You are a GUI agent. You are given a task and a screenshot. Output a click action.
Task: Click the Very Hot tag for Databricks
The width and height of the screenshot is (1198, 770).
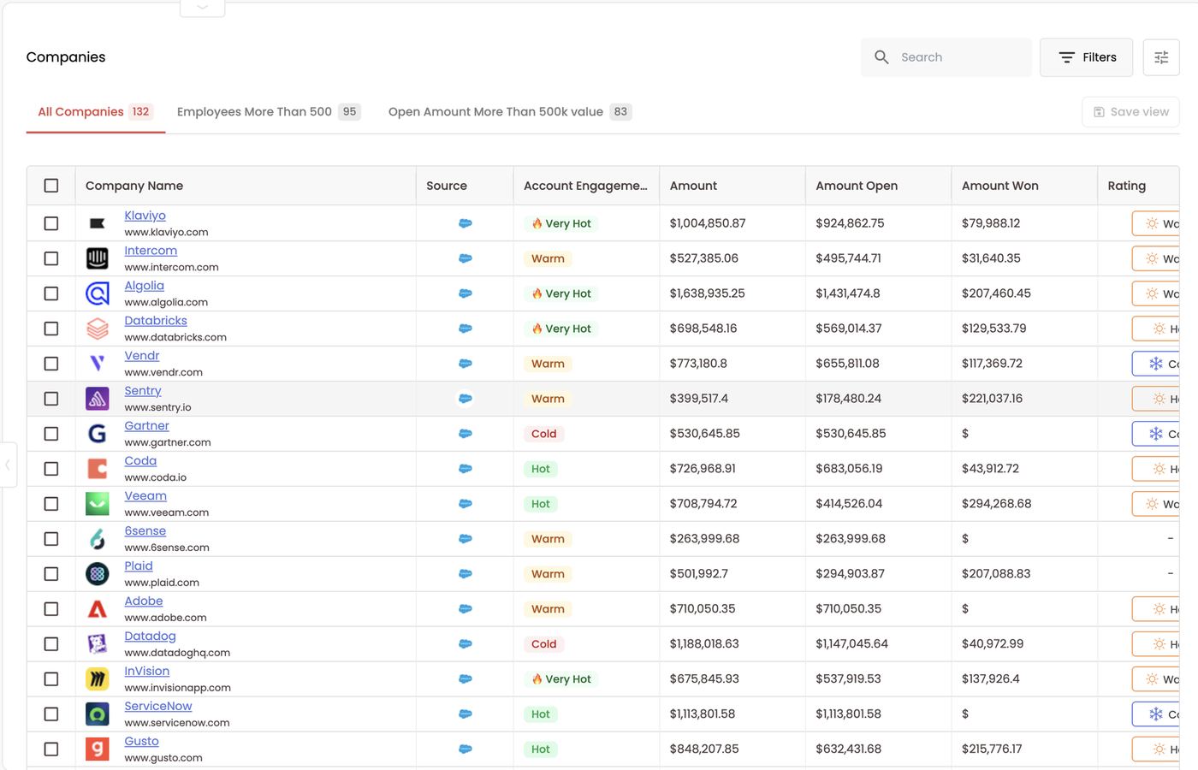tap(561, 329)
